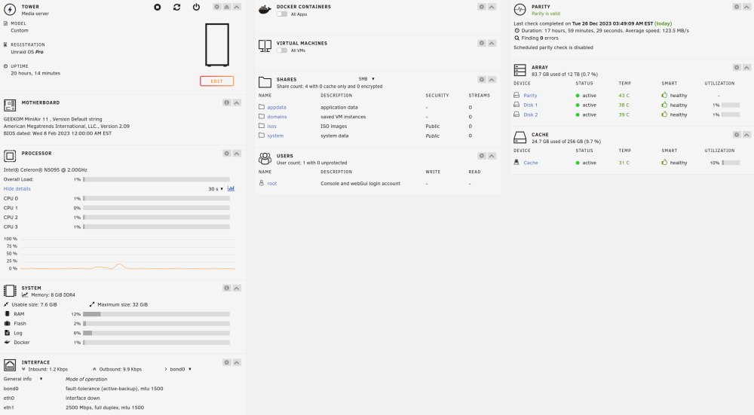Click the folder icon next to appdata
The height and width of the screenshot is (415, 754).
[x=262, y=107]
